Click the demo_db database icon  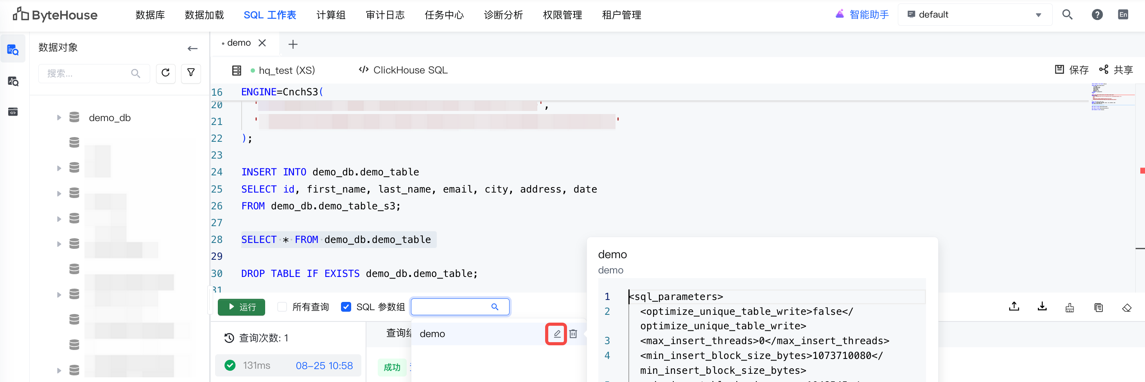tap(74, 117)
